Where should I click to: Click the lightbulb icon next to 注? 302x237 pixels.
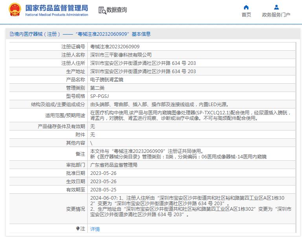coord(78,228)
